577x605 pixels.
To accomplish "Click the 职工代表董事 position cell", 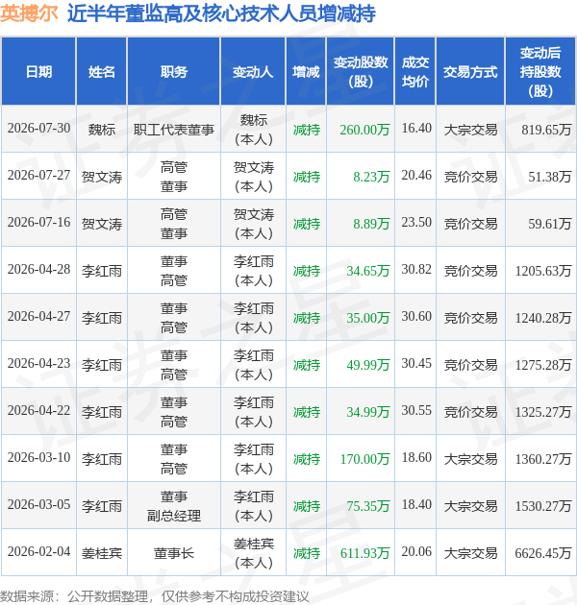I will coord(174,130).
